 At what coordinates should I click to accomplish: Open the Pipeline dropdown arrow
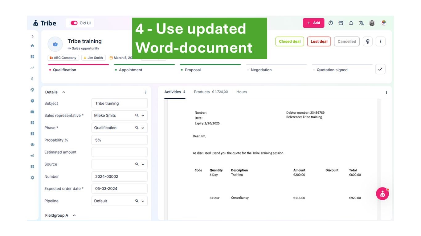[x=143, y=201]
